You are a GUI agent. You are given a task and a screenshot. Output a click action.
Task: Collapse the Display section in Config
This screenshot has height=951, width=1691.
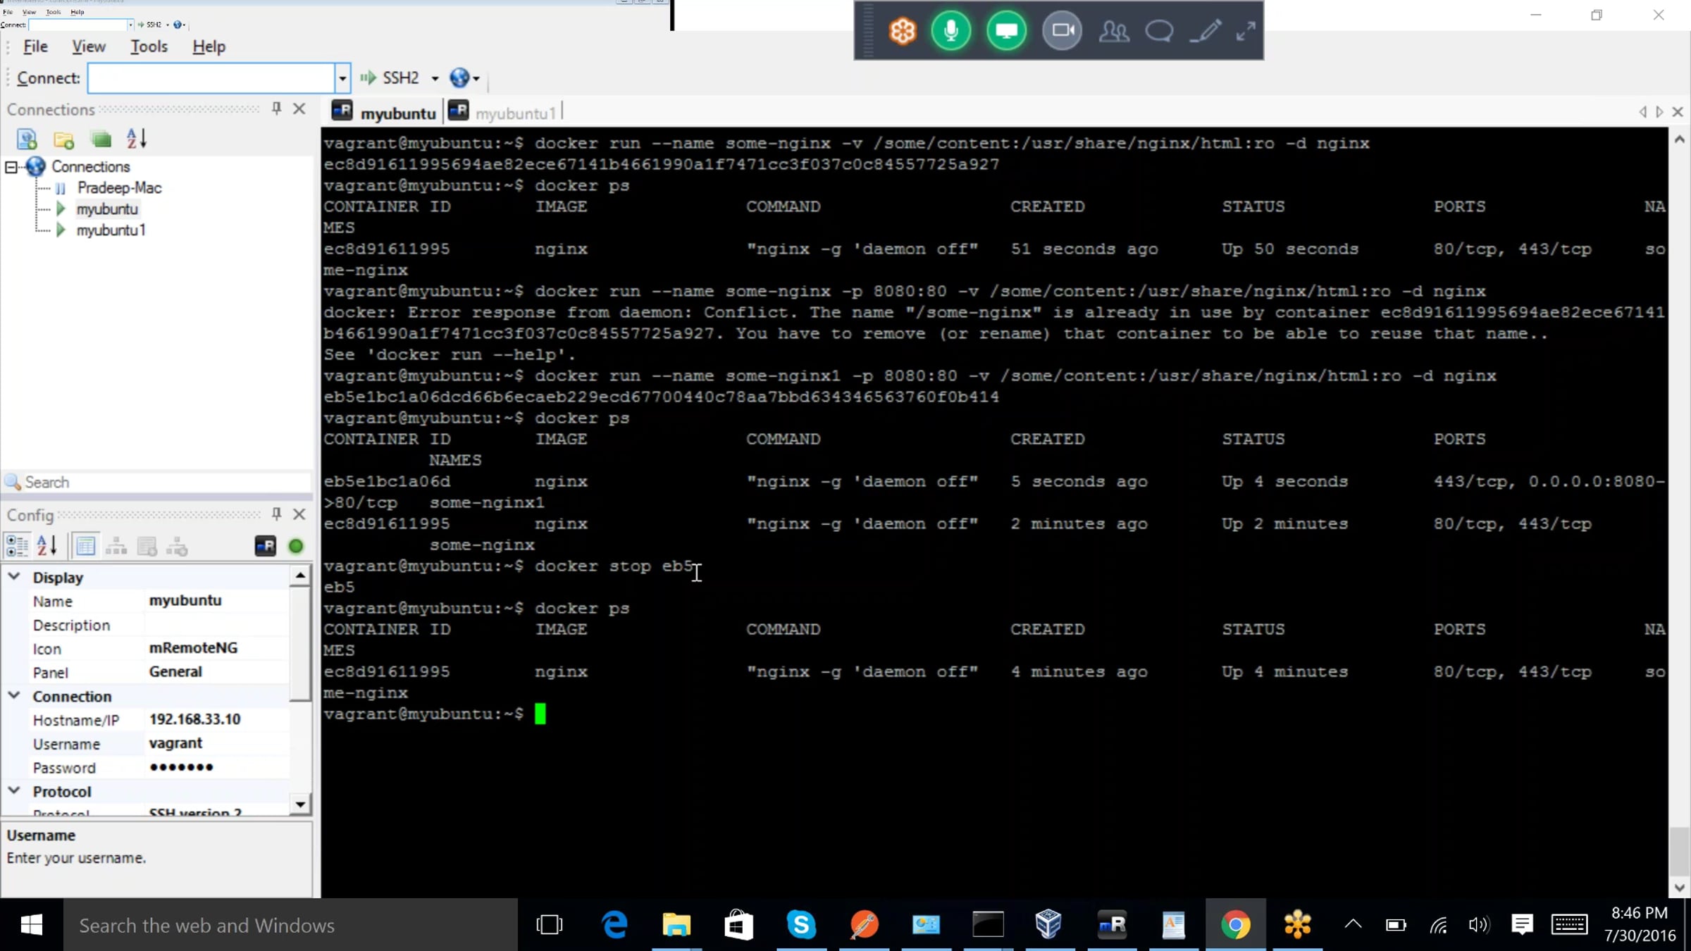point(14,577)
